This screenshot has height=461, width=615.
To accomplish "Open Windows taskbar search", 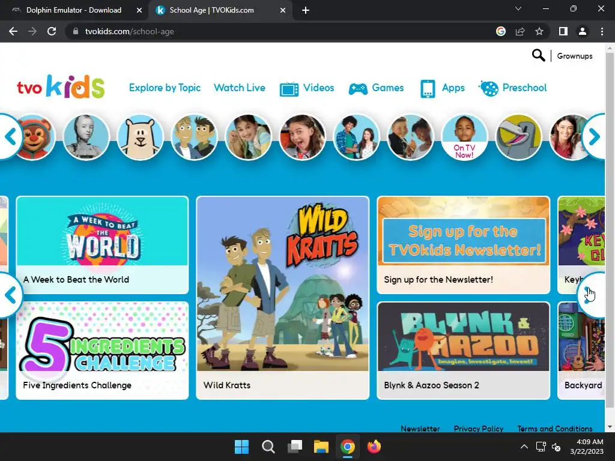I will 268,447.
